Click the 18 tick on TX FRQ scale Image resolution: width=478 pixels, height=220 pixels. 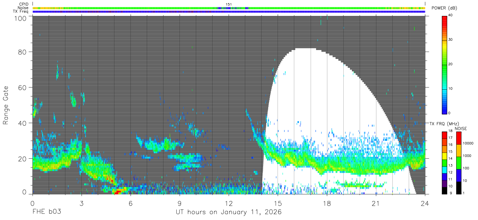point(450,131)
